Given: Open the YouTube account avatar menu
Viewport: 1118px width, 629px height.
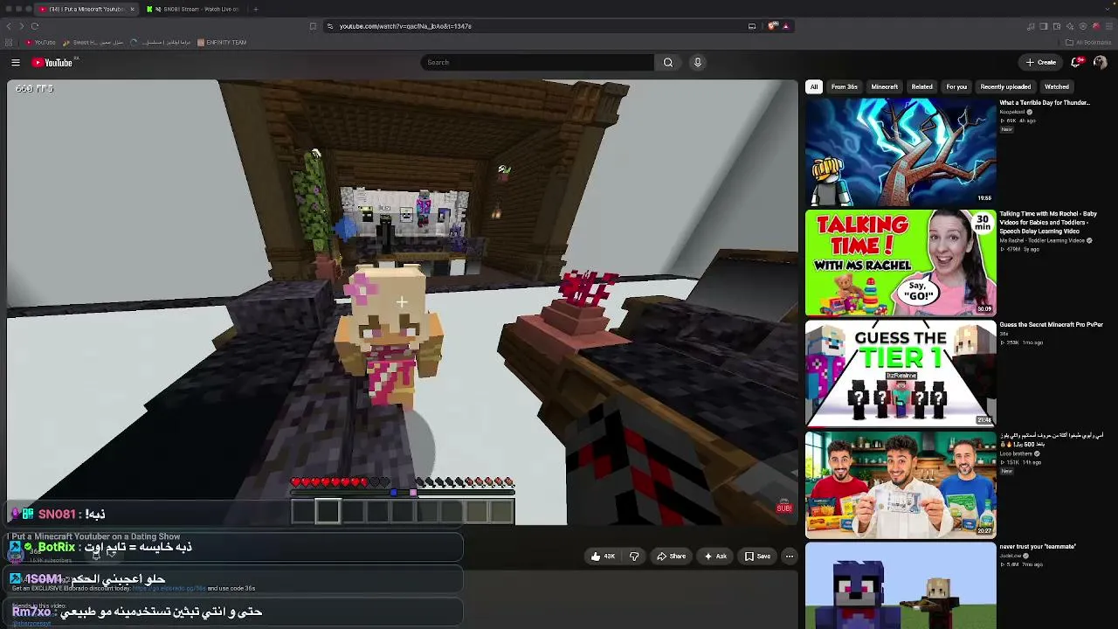Looking at the screenshot, I should coord(1100,62).
